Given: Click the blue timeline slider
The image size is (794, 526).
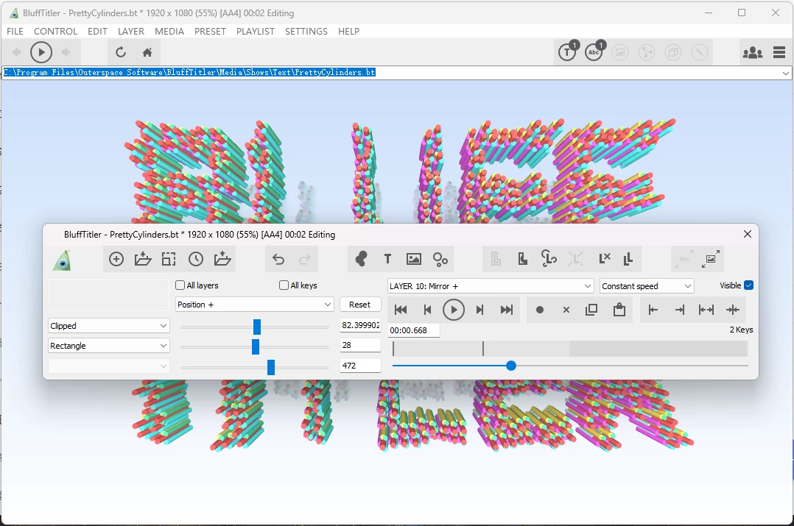Looking at the screenshot, I should click(x=512, y=366).
